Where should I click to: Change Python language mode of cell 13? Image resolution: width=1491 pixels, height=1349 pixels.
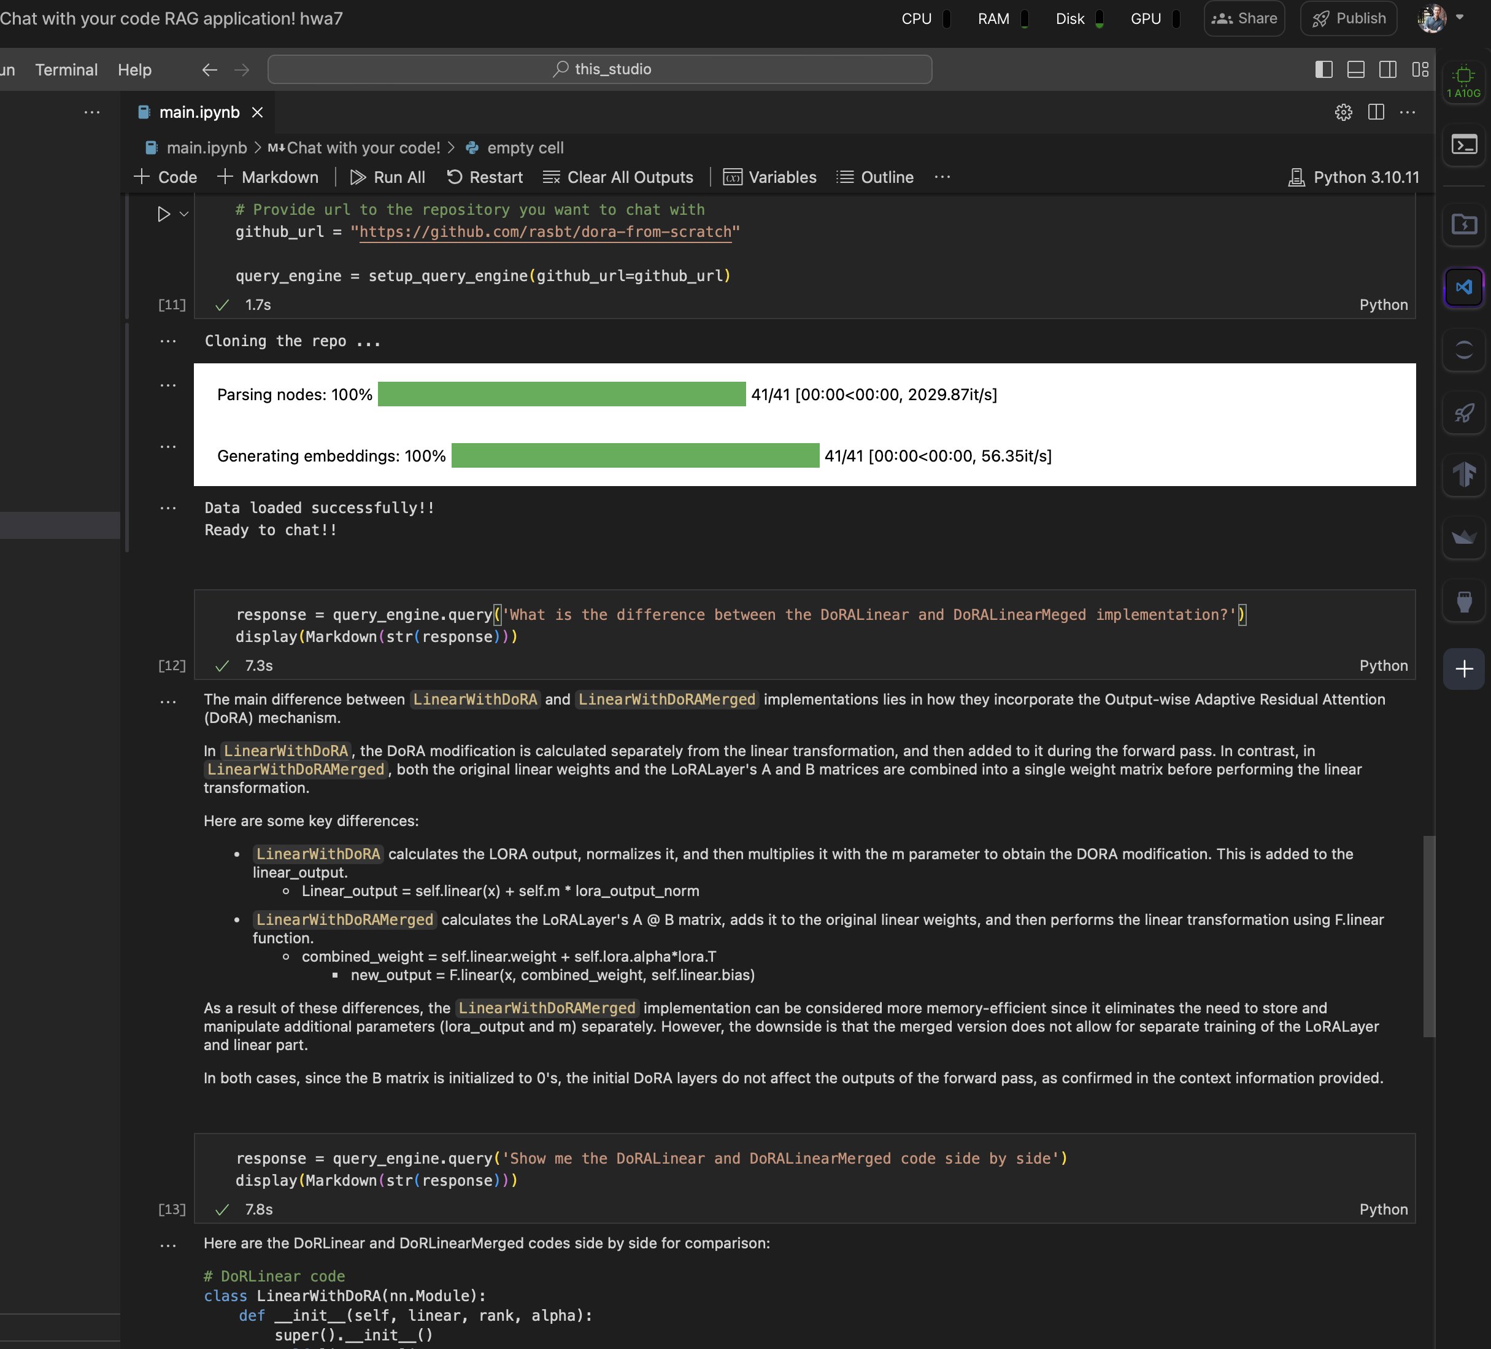pyautogui.click(x=1383, y=1209)
